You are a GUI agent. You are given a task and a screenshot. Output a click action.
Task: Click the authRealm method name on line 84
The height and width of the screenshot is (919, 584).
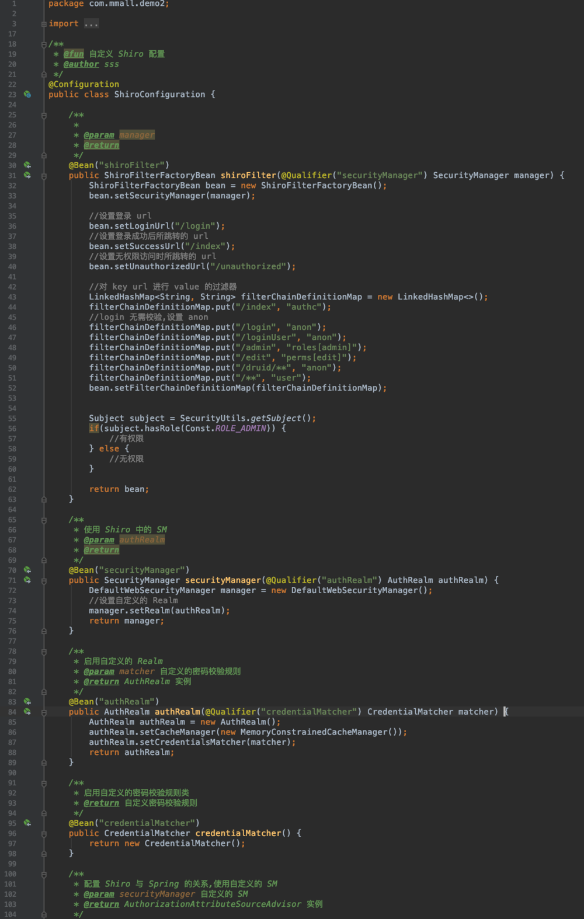178,712
